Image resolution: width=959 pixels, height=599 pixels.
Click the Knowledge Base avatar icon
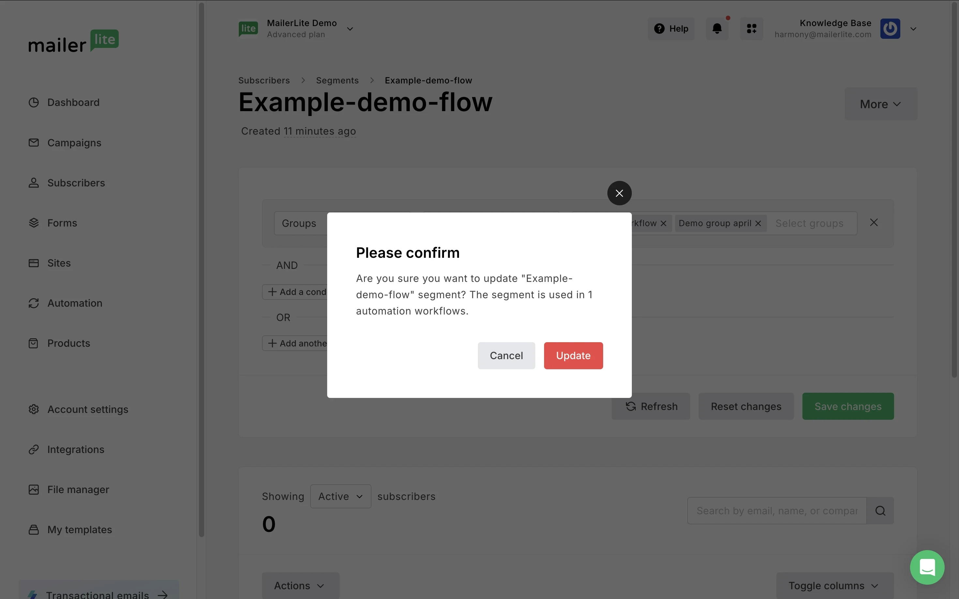[x=890, y=29]
